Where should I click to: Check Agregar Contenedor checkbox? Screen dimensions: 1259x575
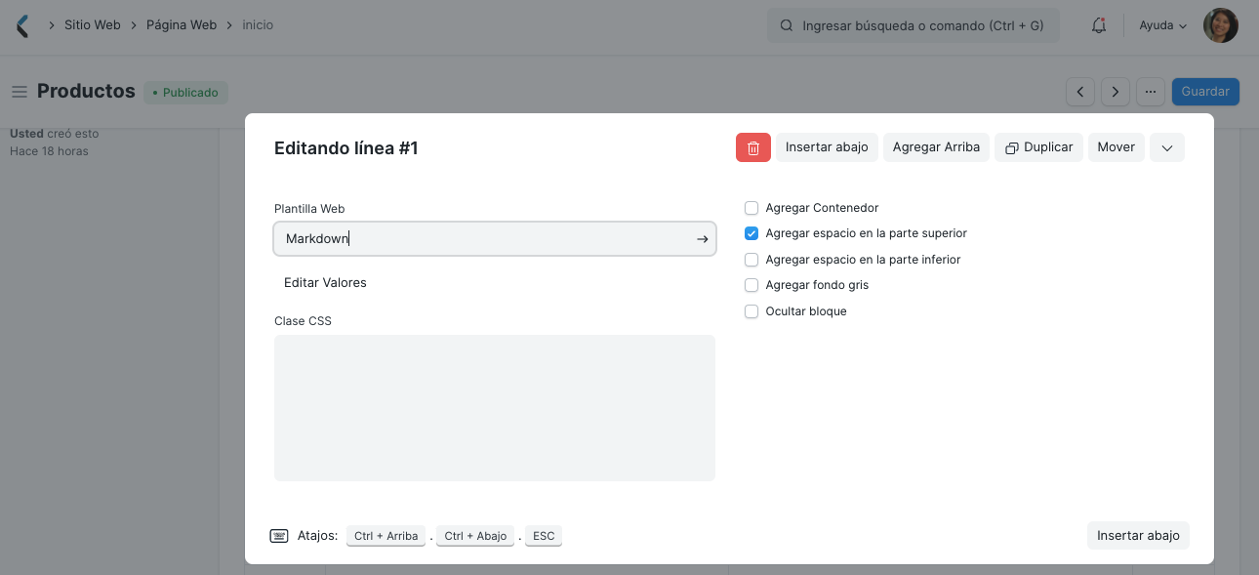(x=751, y=208)
